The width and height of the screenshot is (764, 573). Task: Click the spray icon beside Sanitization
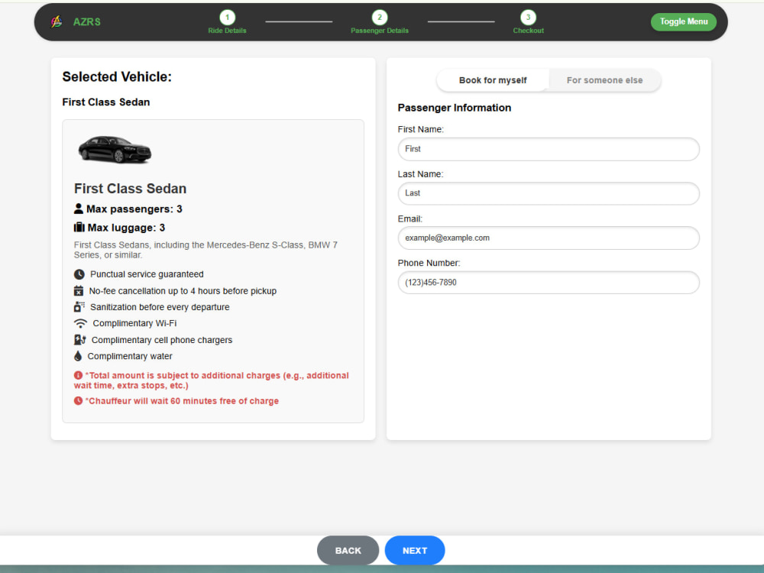point(79,307)
